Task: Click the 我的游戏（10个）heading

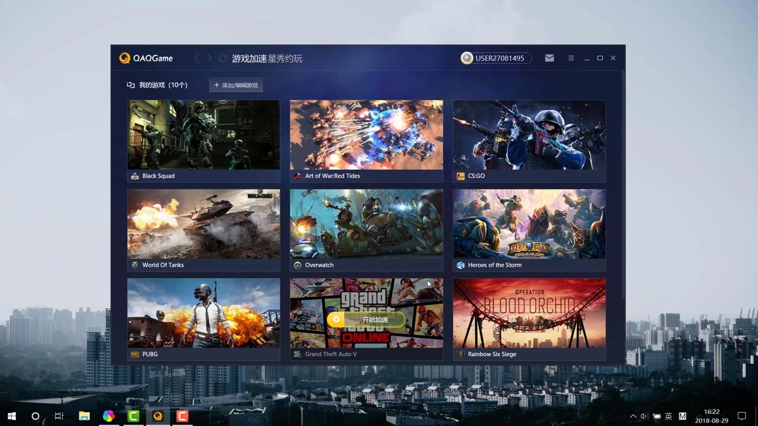Action: point(163,85)
